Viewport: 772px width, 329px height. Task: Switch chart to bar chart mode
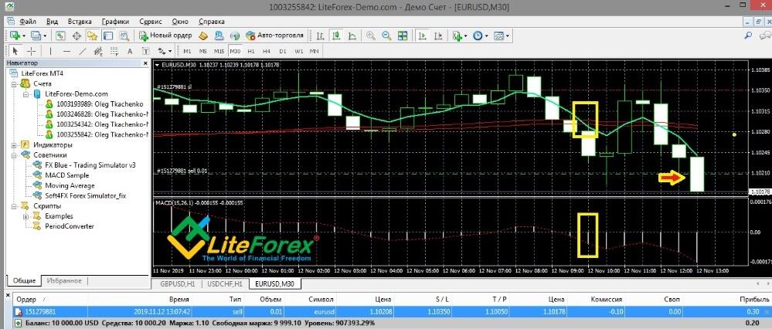(321, 36)
